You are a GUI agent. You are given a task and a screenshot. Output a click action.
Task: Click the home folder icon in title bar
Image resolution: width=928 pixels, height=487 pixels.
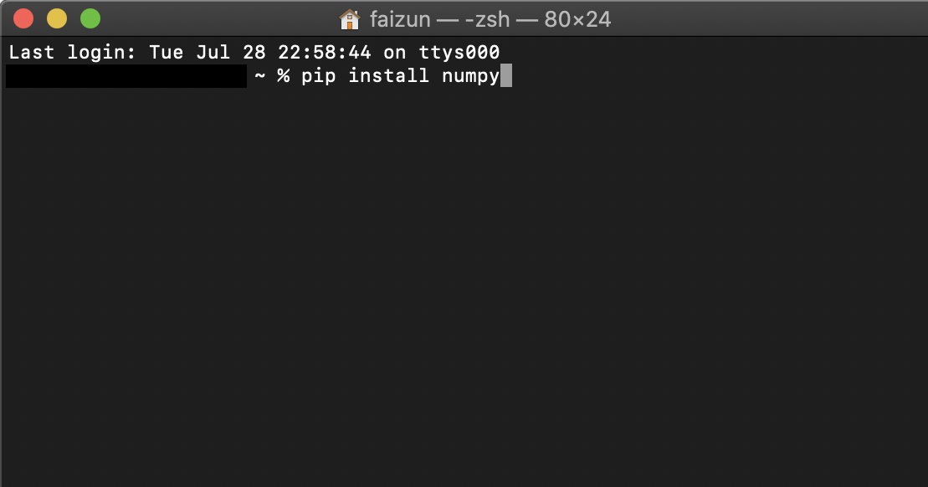click(349, 19)
